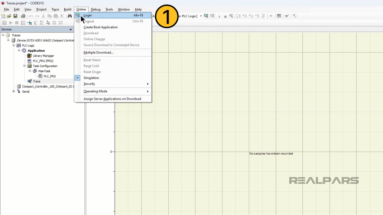Save the project using the floppy icon

15,16
